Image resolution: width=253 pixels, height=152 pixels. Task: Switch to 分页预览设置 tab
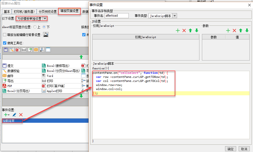coord(48,12)
